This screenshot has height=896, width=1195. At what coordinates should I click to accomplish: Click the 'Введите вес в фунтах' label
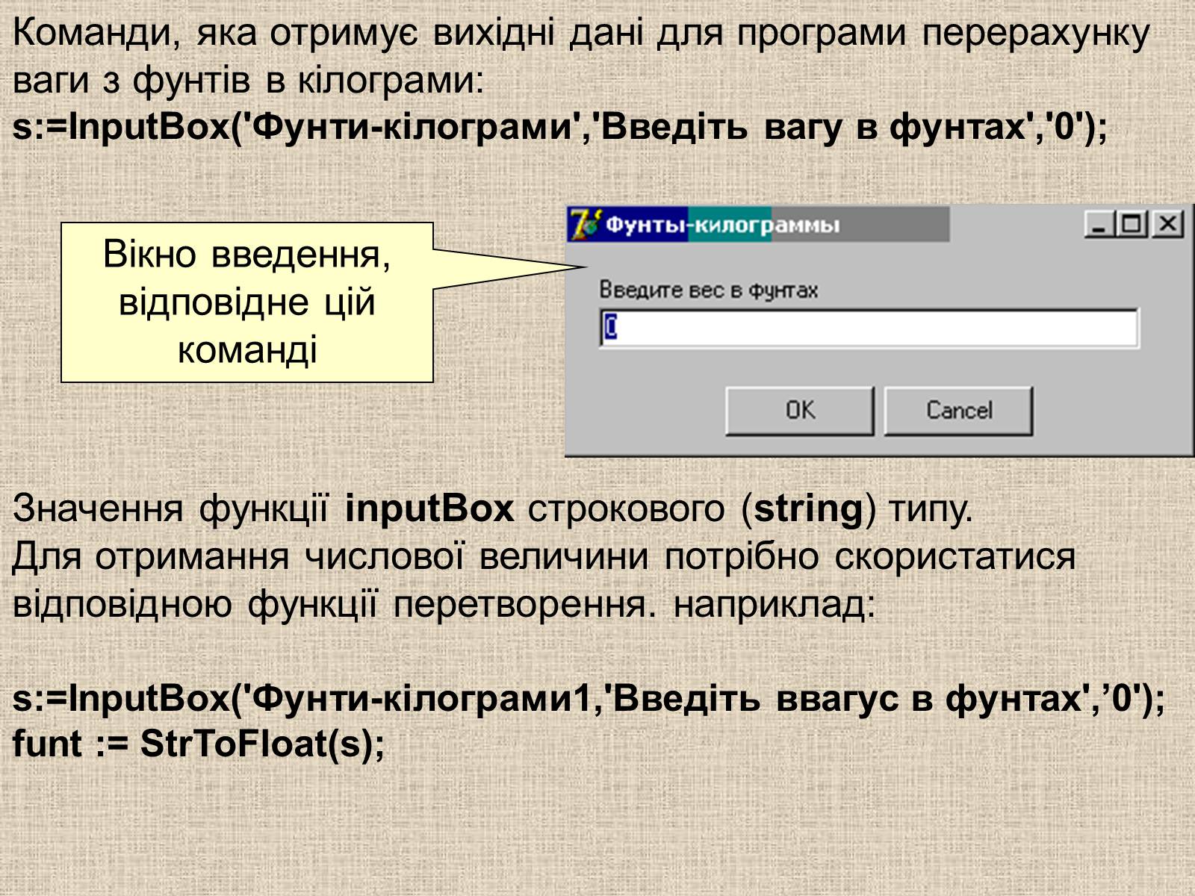tap(709, 290)
